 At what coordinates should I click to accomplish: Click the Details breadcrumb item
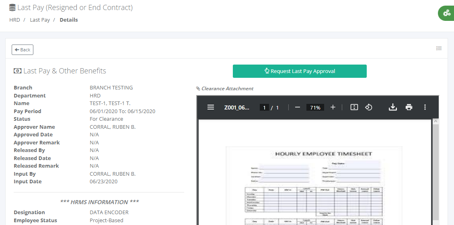click(69, 20)
